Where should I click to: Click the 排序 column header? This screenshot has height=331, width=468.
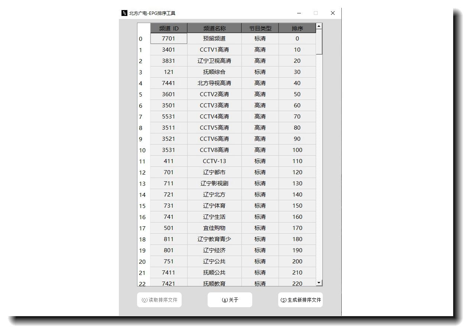point(297,28)
